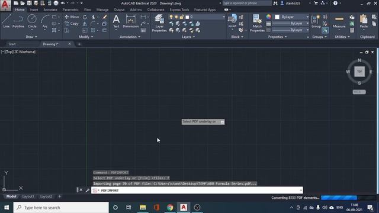
Task: Click the viewport label [Top]
Action: 9,52
